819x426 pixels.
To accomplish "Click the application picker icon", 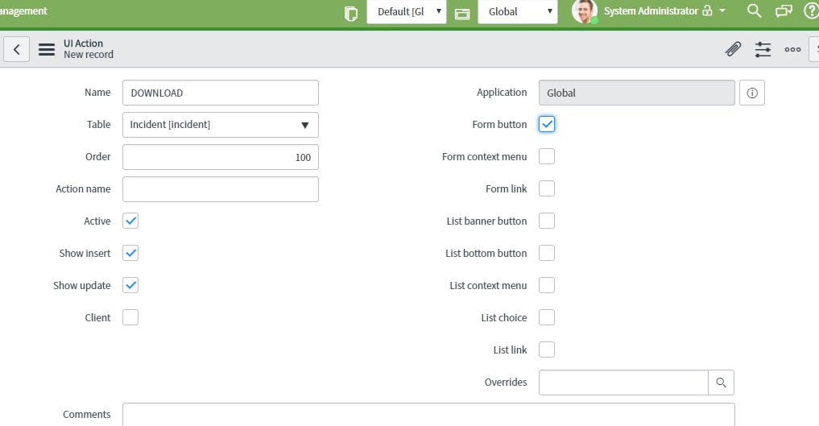I will [462, 14].
